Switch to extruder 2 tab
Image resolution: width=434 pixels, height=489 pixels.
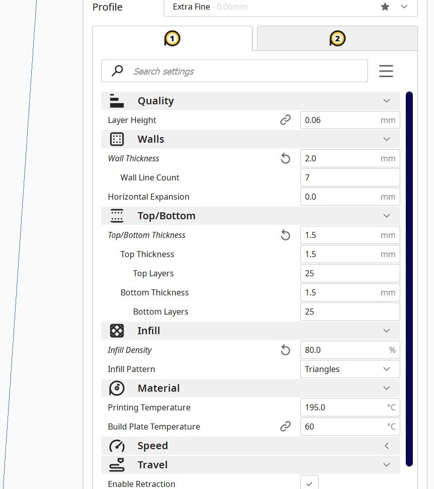(337, 38)
